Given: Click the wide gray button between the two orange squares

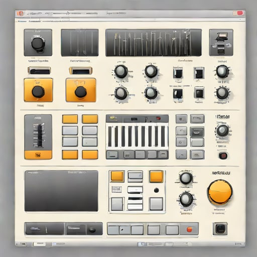Looking at the screenshot, I should 135,176.
